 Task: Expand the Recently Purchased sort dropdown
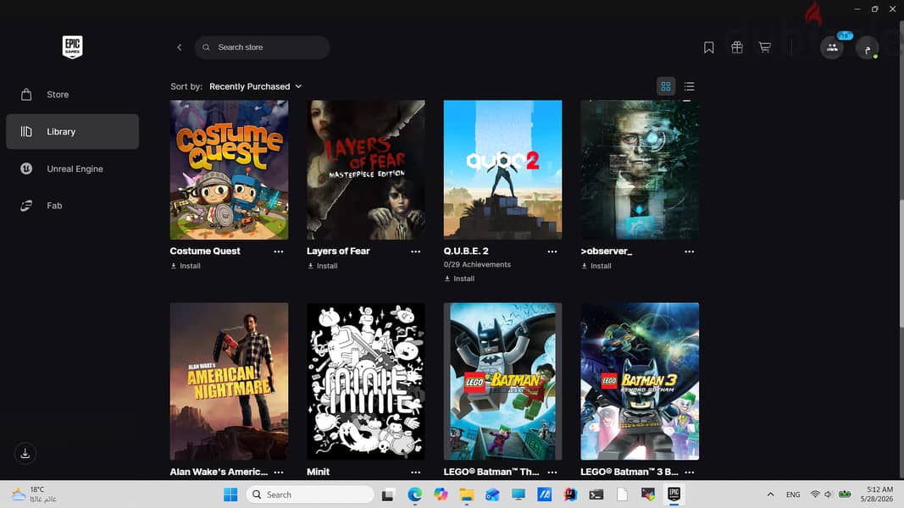pyautogui.click(x=255, y=86)
